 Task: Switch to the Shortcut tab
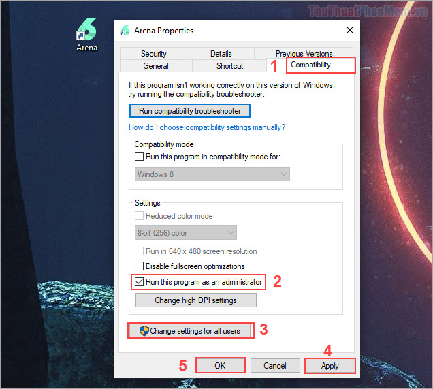(229, 66)
